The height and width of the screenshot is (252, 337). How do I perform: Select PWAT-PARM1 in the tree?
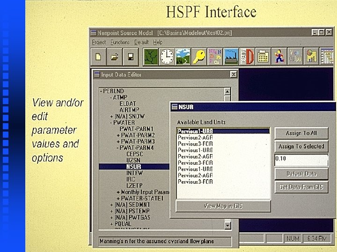click(137, 129)
